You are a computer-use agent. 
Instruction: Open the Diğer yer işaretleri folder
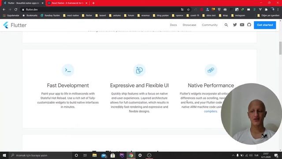point(268,15)
